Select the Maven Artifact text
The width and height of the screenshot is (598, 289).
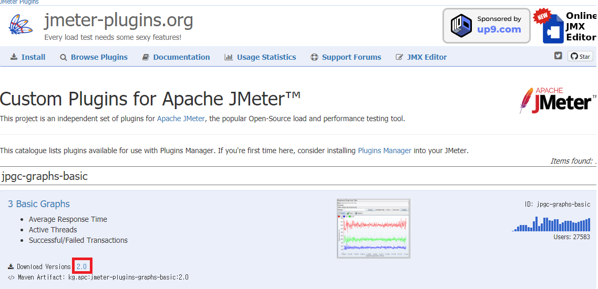tap(103, 277)
